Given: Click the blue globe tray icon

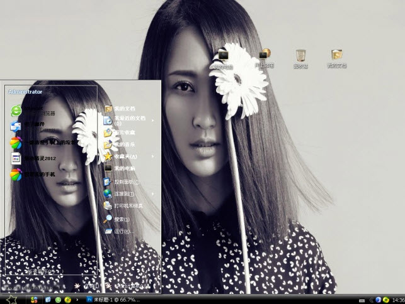Looking at the screenshot, I should click(379, 300).
